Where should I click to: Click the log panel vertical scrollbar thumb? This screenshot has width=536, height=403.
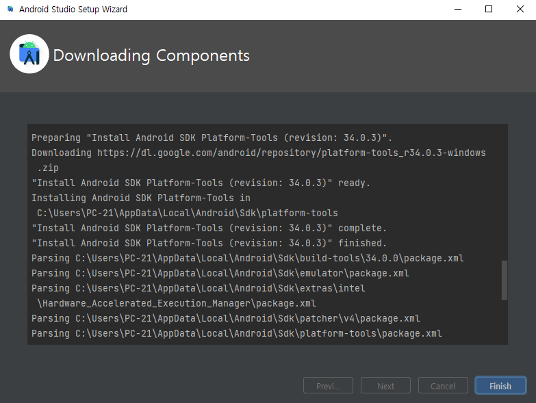click(505, 280)
